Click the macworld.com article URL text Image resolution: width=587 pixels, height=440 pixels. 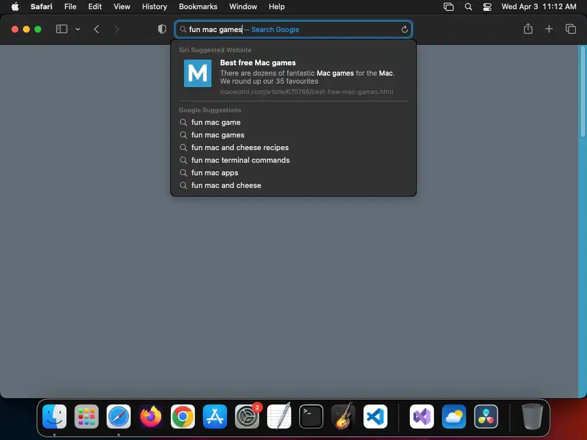coord(306,92)
